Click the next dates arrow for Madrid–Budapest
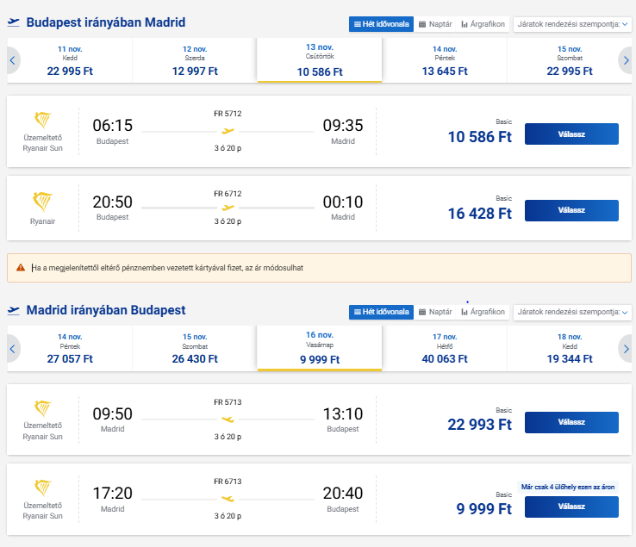Viewport: 636px width, 547px height. coord(626,348)
